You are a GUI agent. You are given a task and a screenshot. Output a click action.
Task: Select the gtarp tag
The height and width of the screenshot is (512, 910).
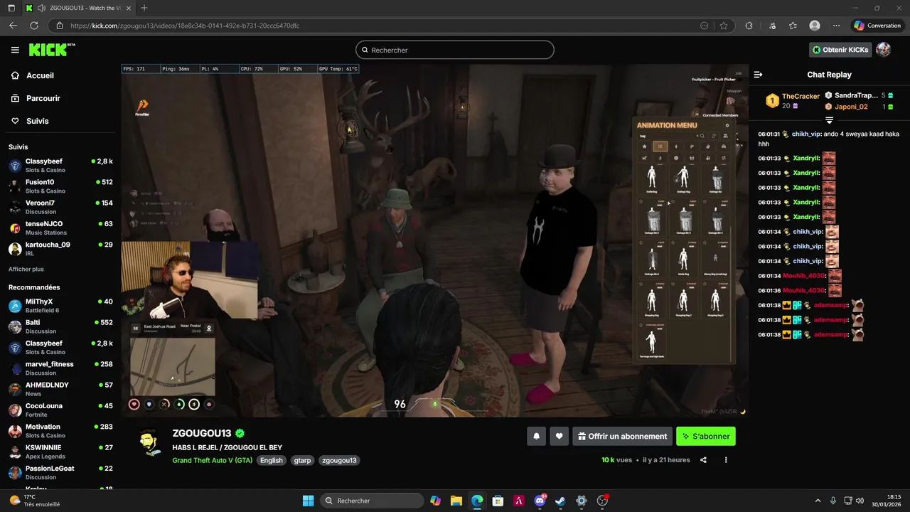tap(302, 460)
